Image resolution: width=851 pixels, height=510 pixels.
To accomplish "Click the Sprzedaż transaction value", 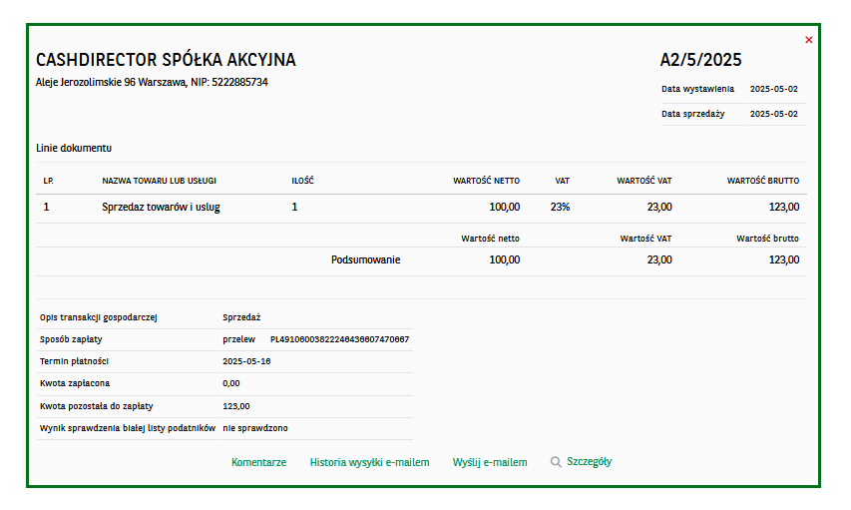I will pos(241,317).
